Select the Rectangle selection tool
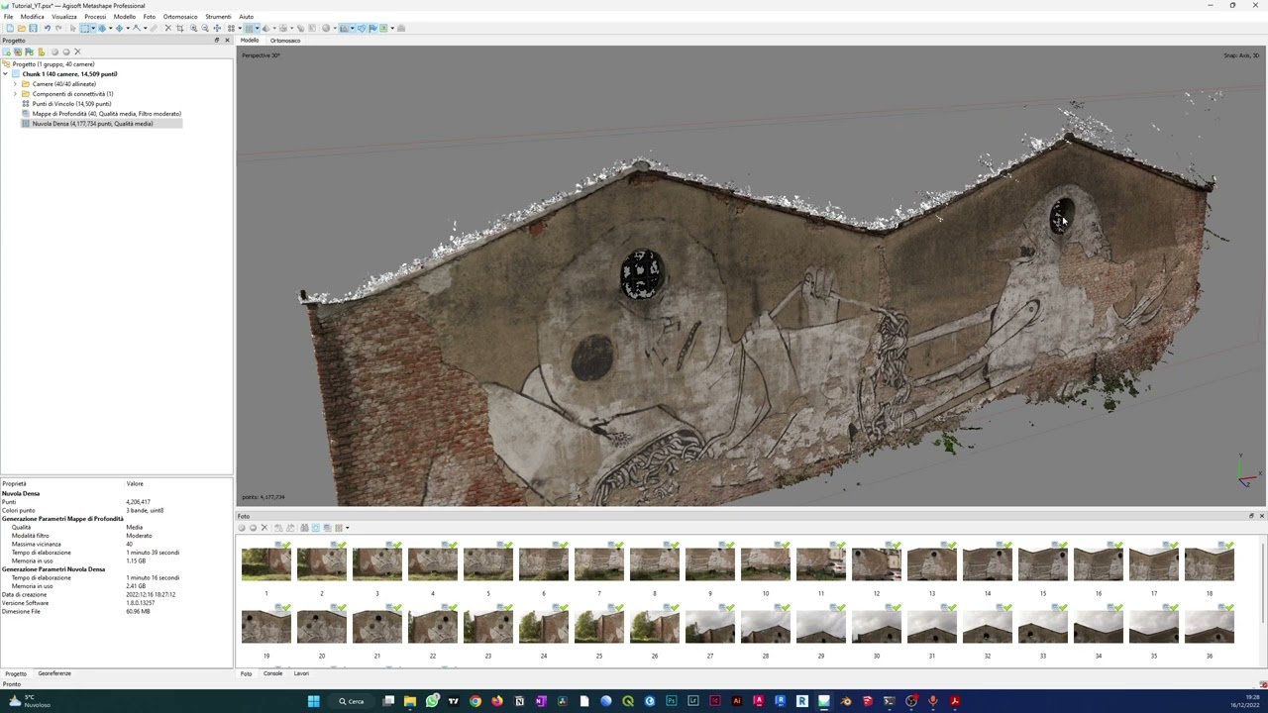 (x=85, y=28)
